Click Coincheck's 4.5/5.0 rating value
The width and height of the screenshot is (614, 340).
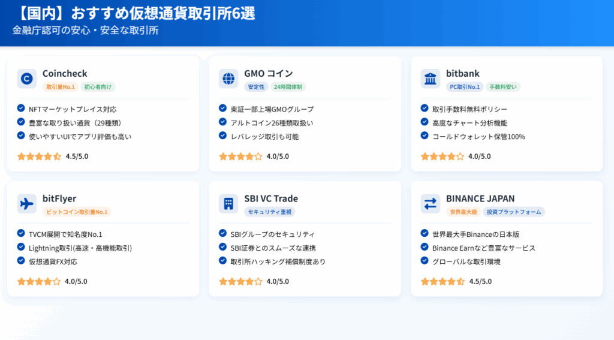pos(77,157)
